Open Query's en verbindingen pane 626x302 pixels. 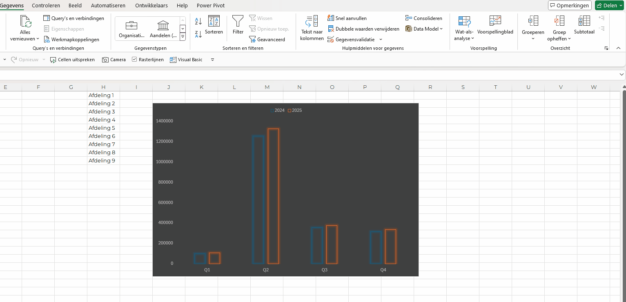[74, 18]
